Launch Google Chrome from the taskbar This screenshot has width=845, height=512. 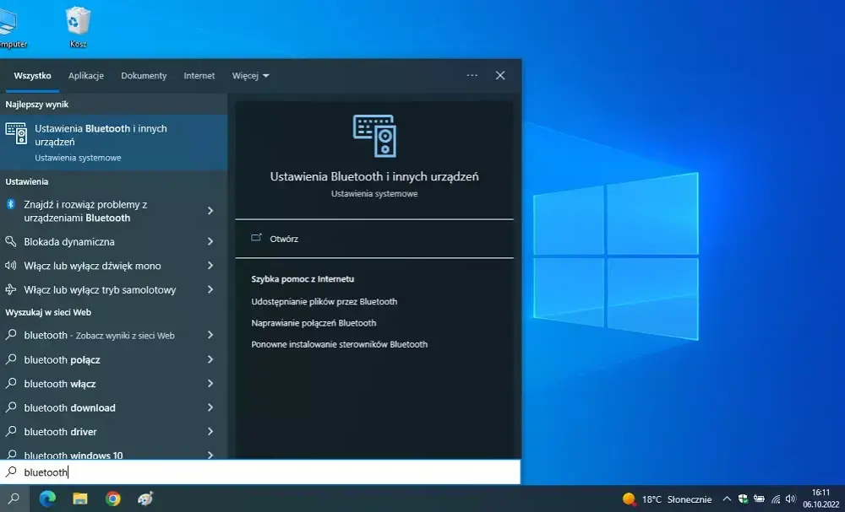pos(112,499)
